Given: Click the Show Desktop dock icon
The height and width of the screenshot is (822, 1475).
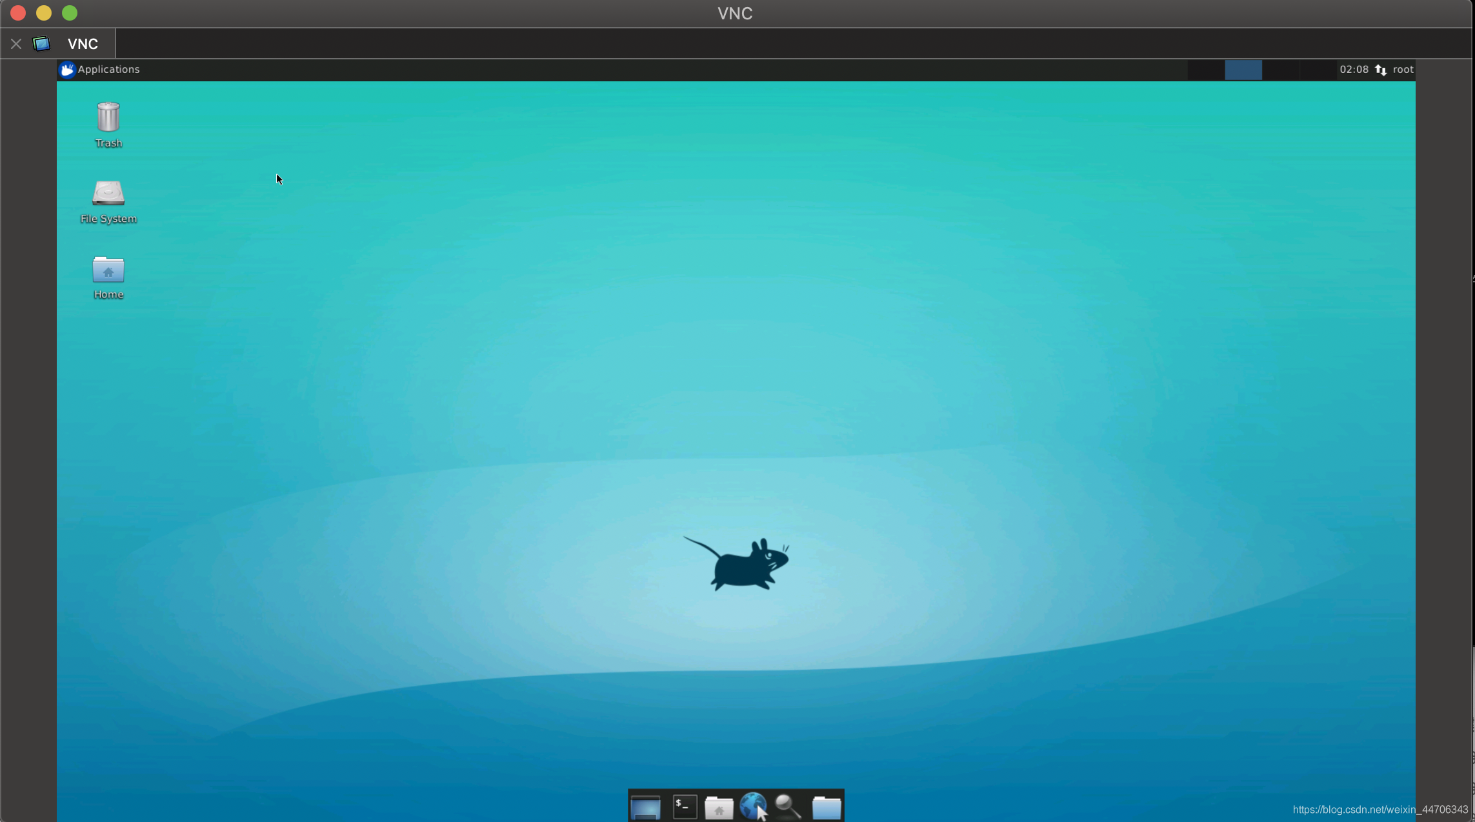Looking at the screenshot, I should 645,807.
